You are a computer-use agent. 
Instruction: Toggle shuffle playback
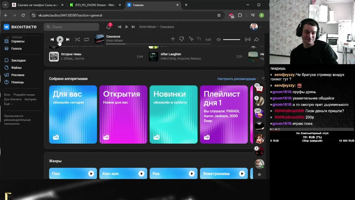point(77,39)
